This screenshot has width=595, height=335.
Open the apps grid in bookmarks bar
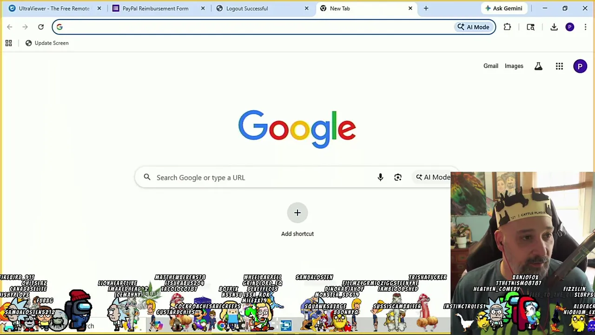[8, 43]
